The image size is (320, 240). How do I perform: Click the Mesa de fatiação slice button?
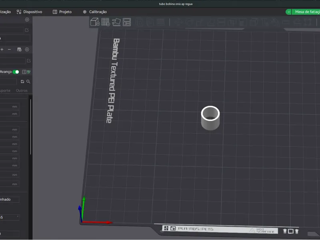[x=306, y=12]
